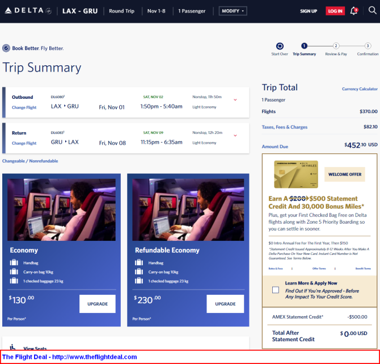Viewport: 380px width, 364px height.
Task: Click the View Seats seat icon
Action: click(x=13, y=348)
